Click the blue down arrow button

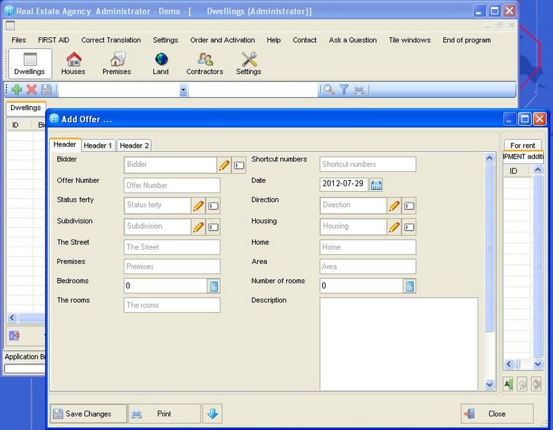point(212,414)
